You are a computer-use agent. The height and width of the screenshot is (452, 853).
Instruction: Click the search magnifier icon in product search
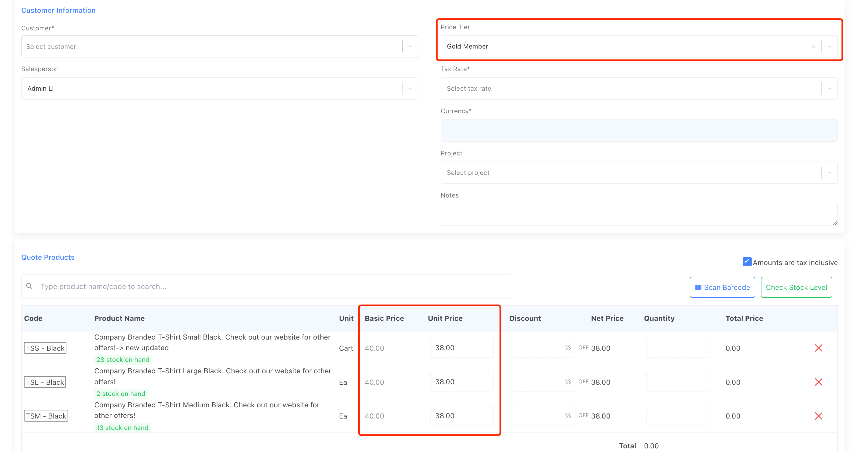click(x=30, y=286)
